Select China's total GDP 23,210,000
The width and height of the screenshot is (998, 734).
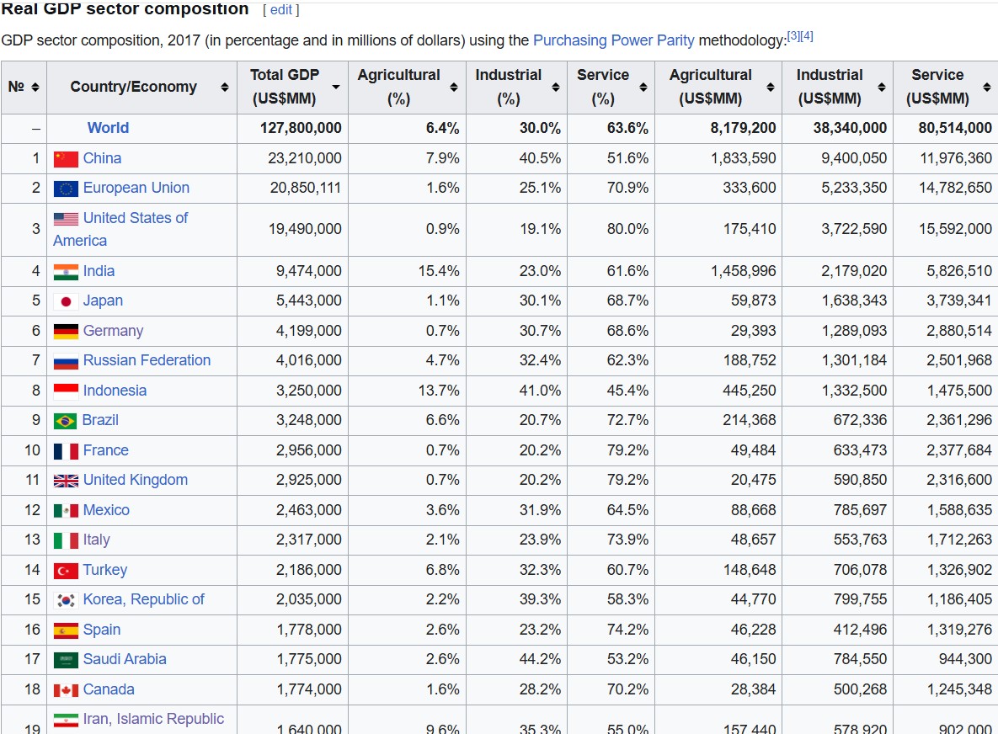click(x=305, y=158)
